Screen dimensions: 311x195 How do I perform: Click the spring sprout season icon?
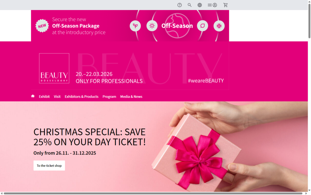(135, 26)
